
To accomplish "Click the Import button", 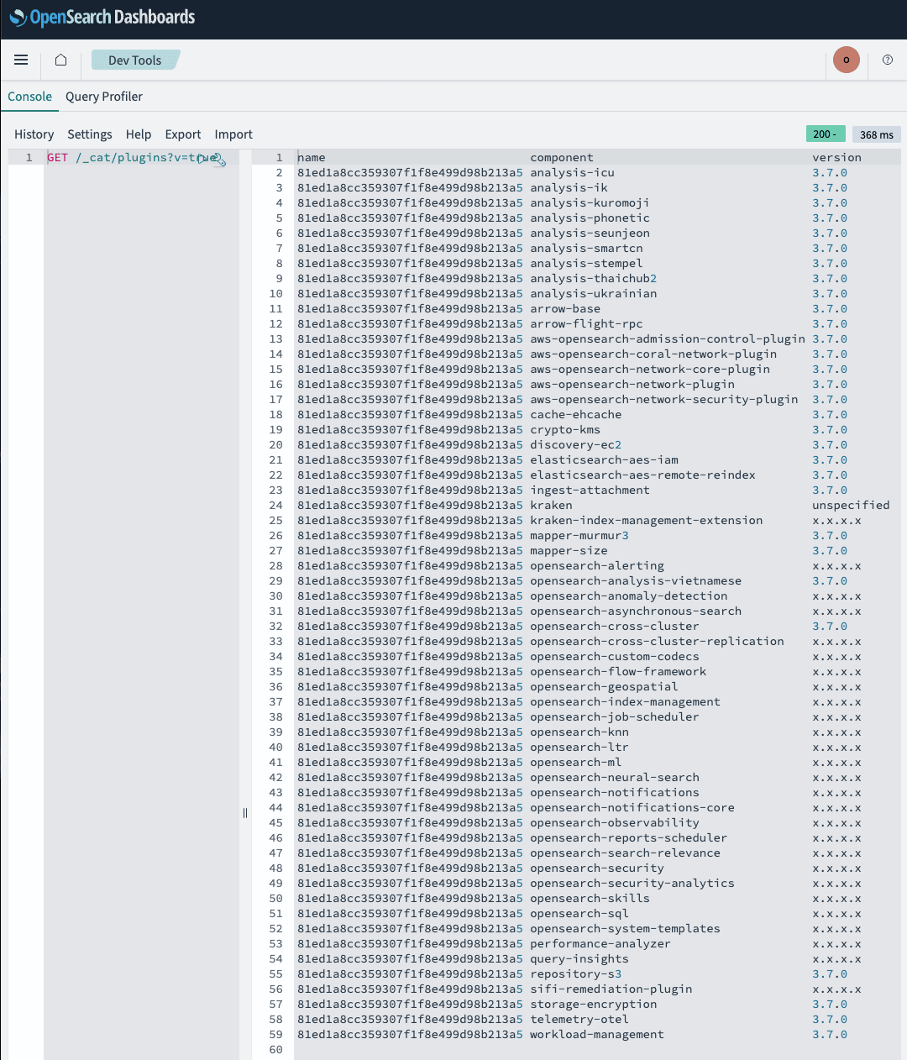I will click(233, 134).
